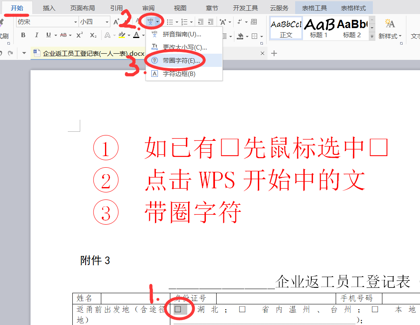Click the increase font size icon
Image resolution: width=420 pixels, height=325 pixels.
pyautogui.click(x=116, y=22)
